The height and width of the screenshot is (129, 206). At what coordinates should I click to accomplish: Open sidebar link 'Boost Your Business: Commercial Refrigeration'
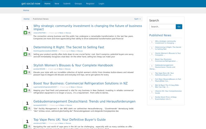[166, 60]
